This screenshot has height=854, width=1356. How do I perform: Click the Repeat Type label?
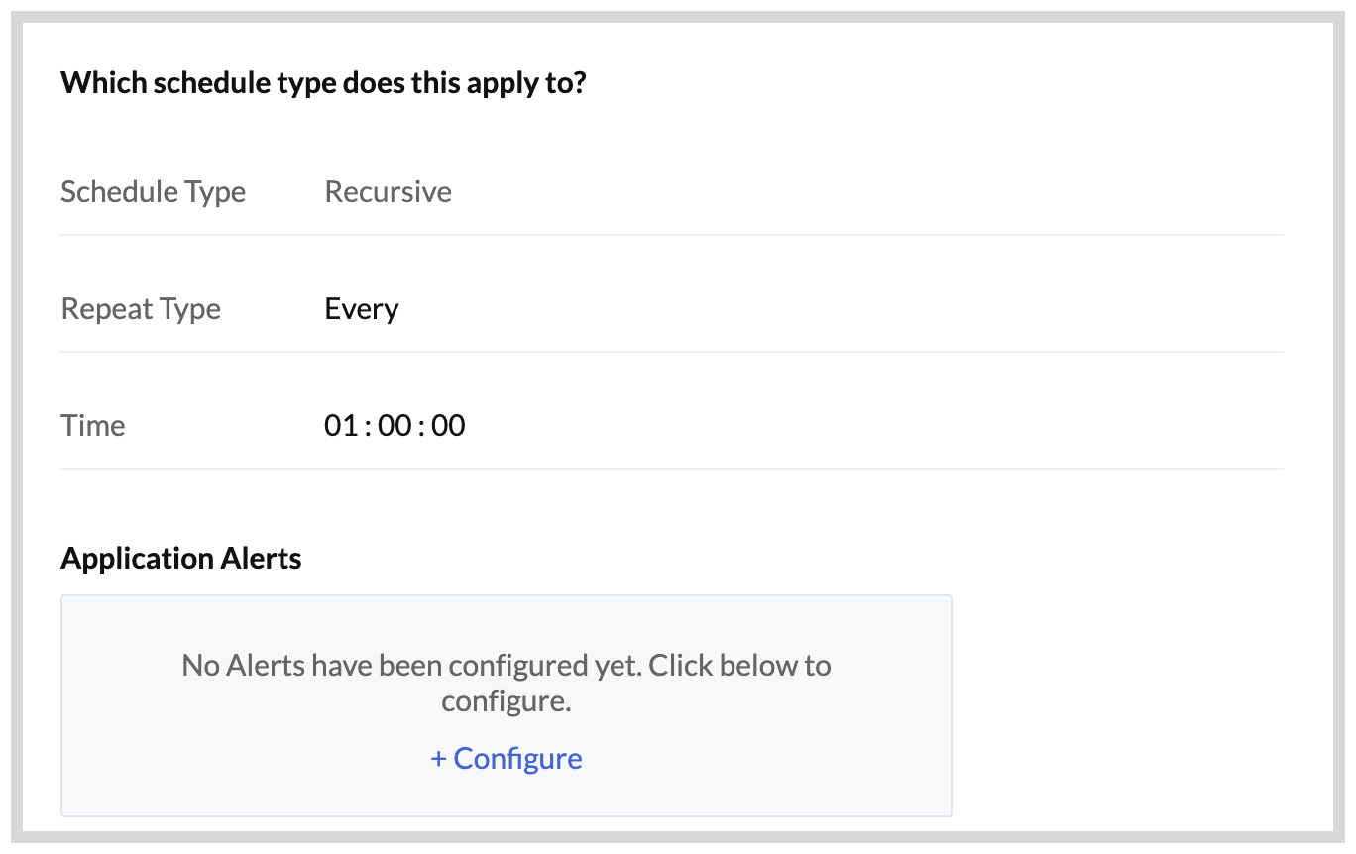141,309
